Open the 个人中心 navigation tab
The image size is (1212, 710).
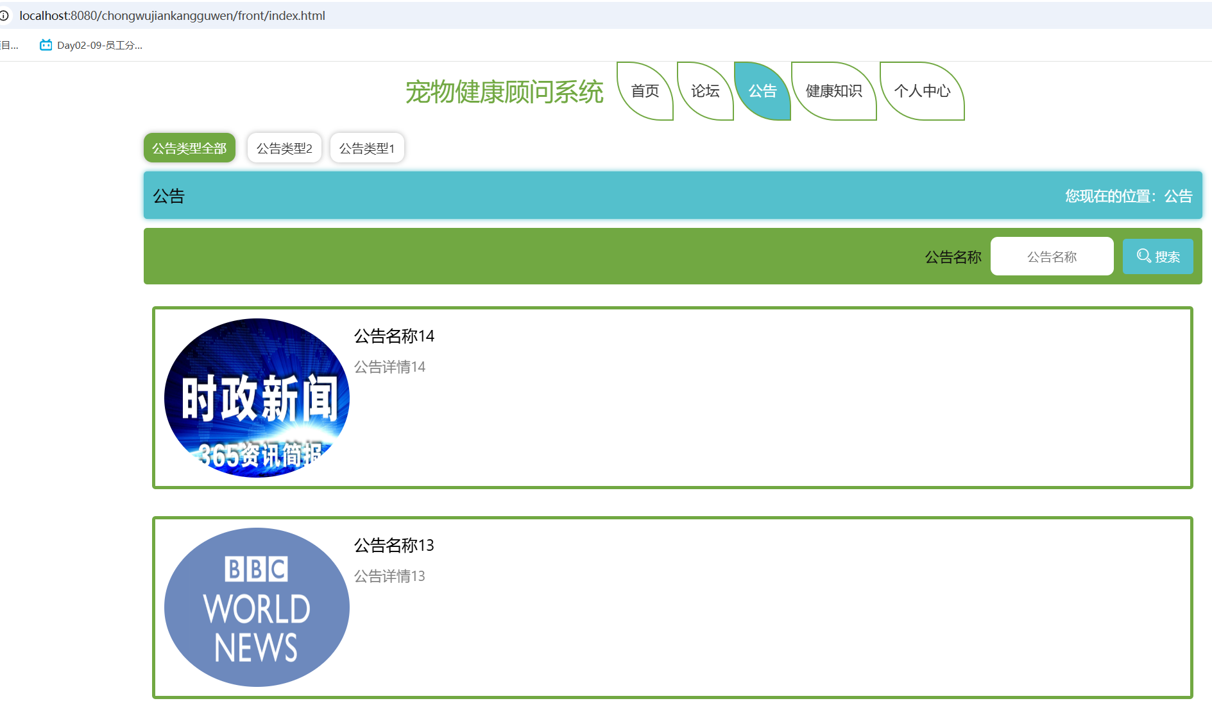[922, 91]
